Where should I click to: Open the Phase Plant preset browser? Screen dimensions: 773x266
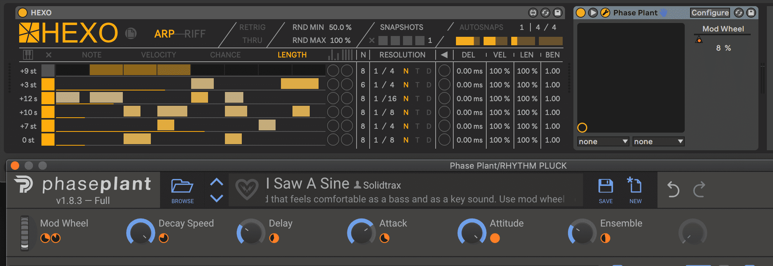[x=182, y=190]
